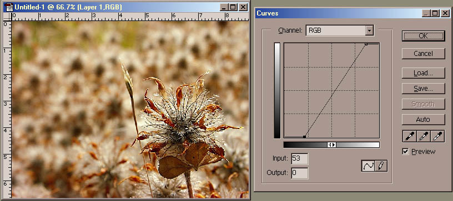Select the upper-right curve control point

pos(366,44)
